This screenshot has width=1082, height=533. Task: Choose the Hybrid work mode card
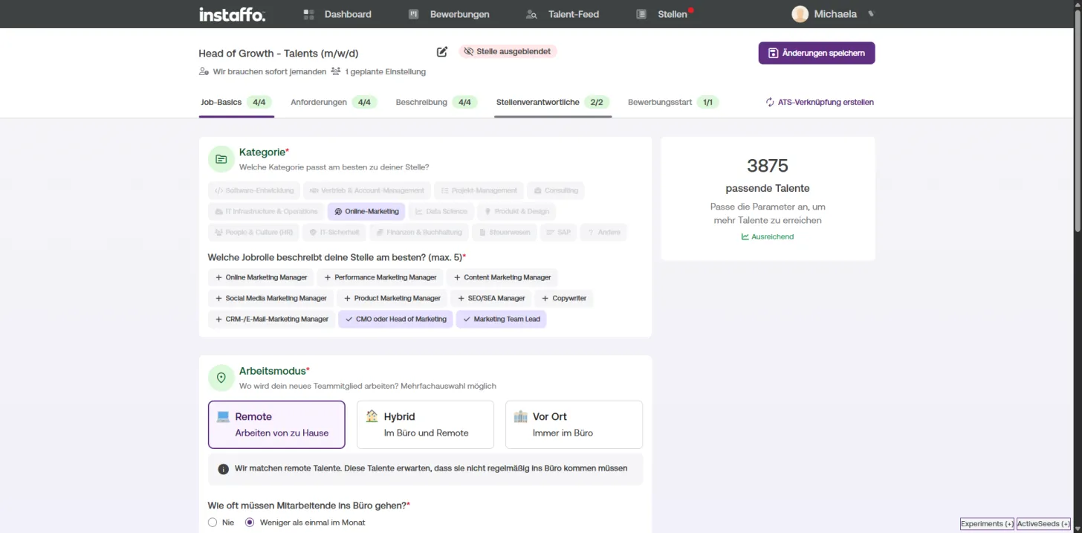click(x=425, y=424)
